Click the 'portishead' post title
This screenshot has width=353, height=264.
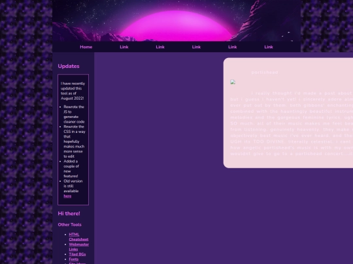pos(265,72)
